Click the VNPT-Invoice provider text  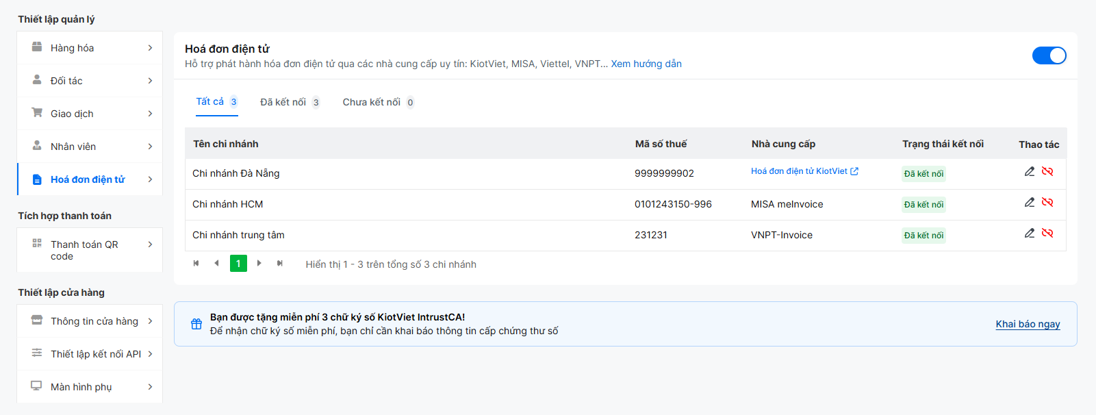(x=782, y=235)
